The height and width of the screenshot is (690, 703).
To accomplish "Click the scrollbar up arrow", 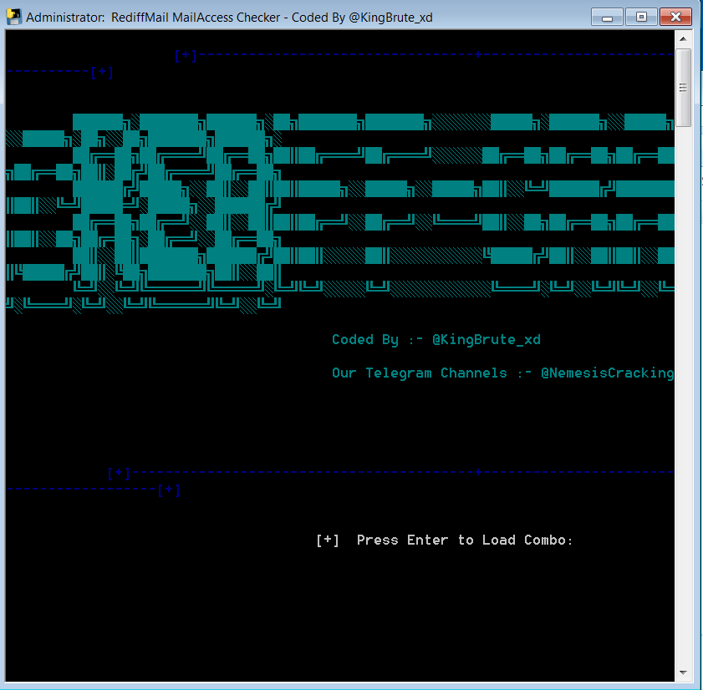I will (683, 38).
